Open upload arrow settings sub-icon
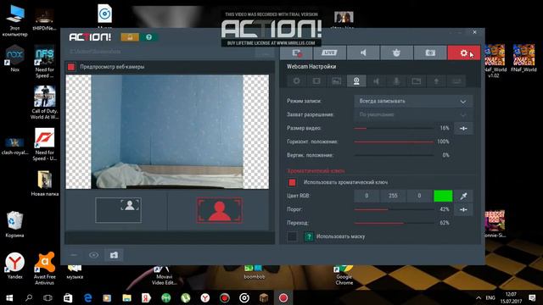The image size is (543, 305). coord(436,81)
